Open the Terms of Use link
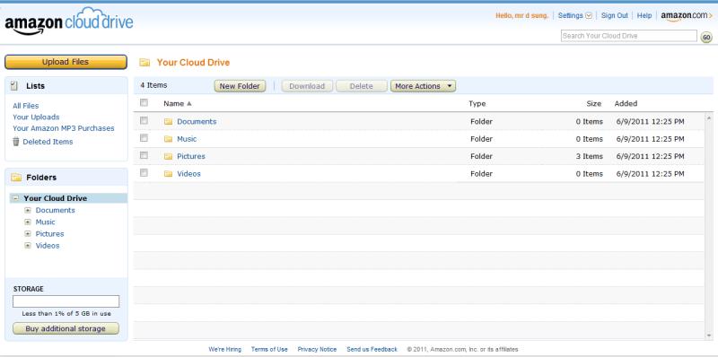Image resolution: width=718 pixels, height=357 pixels. (x=269, y=349)
